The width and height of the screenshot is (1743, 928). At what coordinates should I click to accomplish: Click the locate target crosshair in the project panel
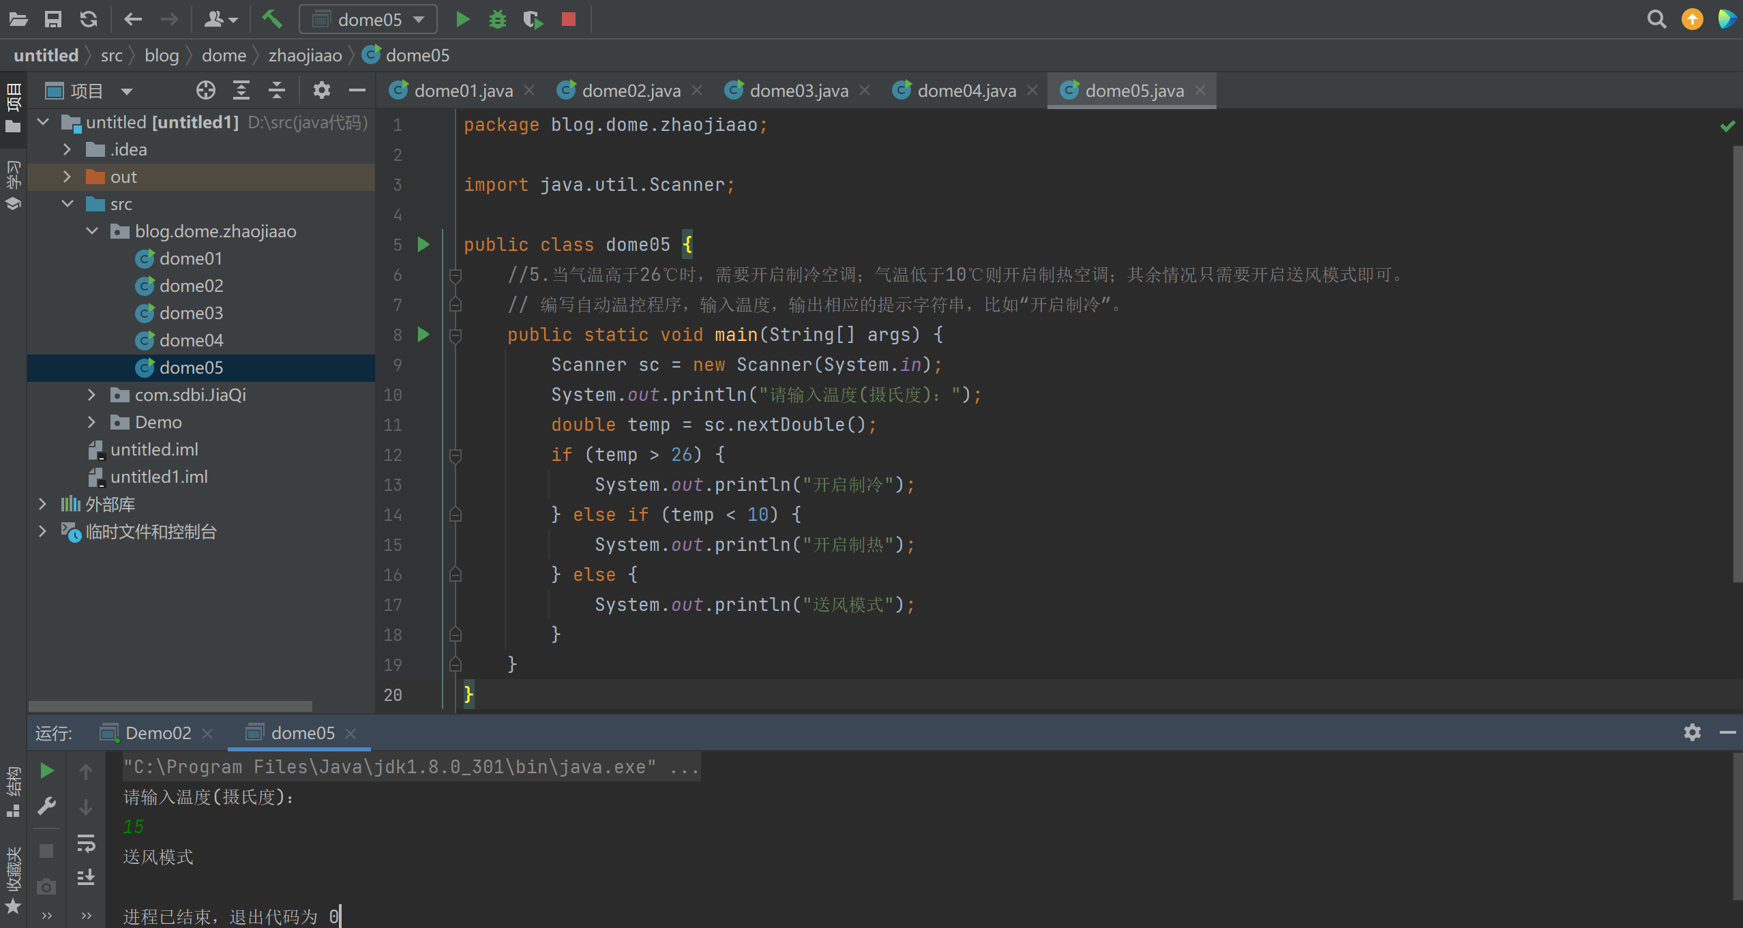[205, 90]
